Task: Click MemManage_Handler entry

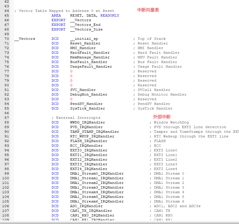Action: click(90, 57)
